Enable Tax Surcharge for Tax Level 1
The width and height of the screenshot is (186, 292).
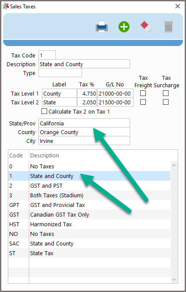point(165,93)
